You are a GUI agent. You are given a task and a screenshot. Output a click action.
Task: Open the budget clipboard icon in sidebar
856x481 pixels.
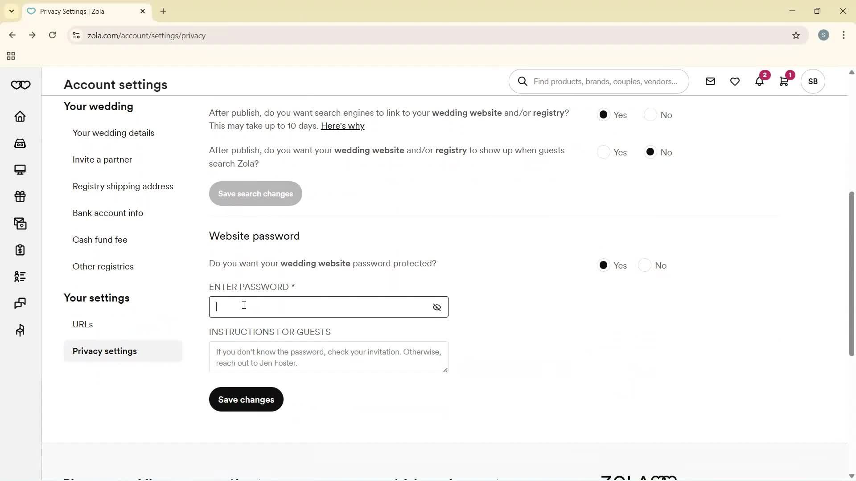20,250
